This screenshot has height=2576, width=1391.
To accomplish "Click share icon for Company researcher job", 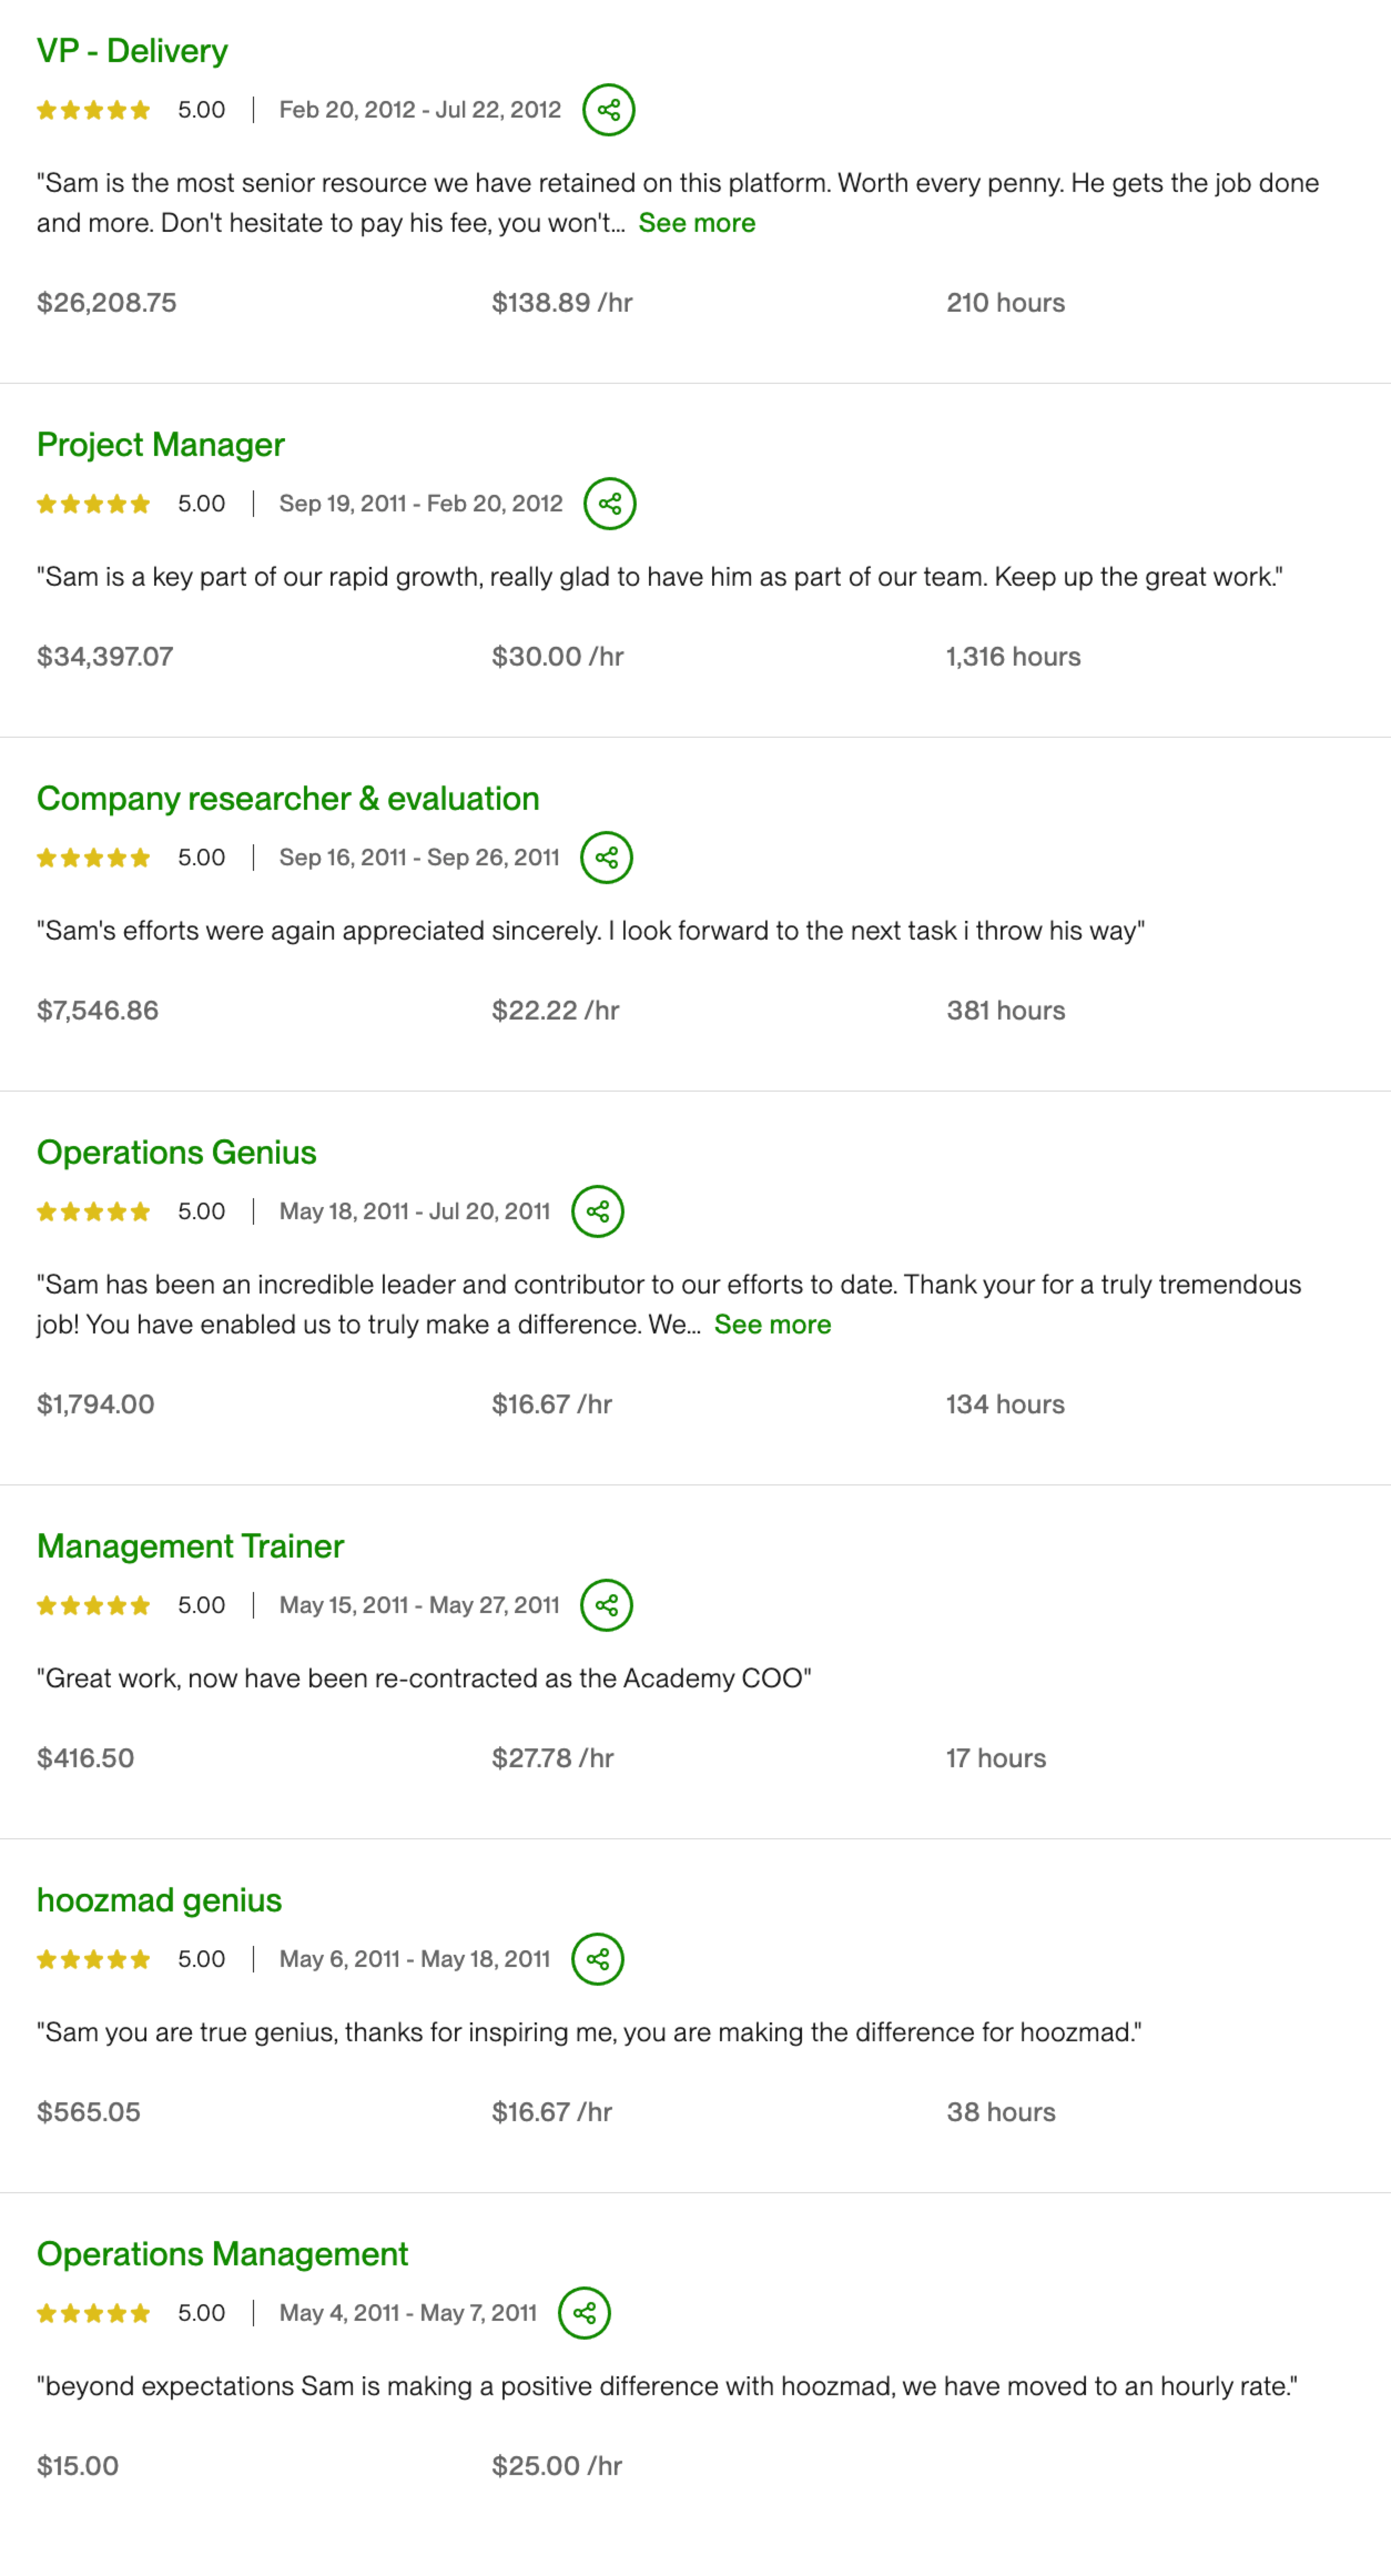I will point(607,858).
